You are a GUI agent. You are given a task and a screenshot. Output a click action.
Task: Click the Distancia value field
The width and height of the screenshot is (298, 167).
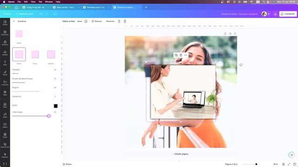(55, 96)
